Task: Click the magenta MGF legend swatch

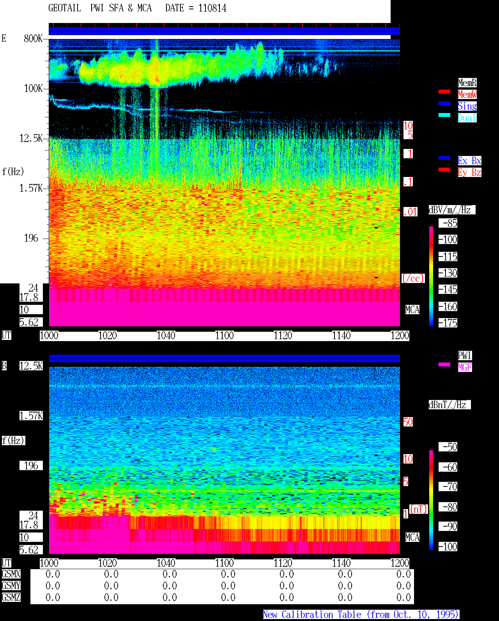Action: pyautogui.click(x=444, y=364)
